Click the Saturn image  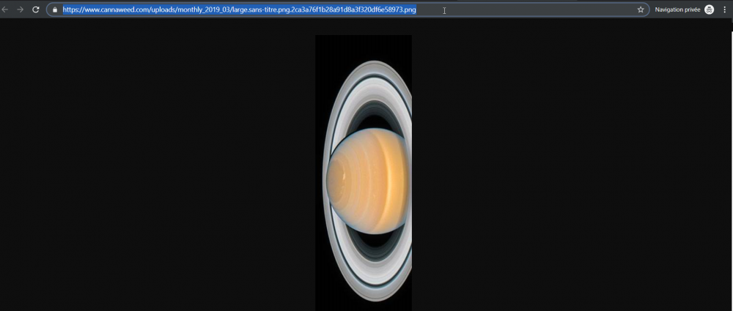pyautogui.click(x=364, y=173)
